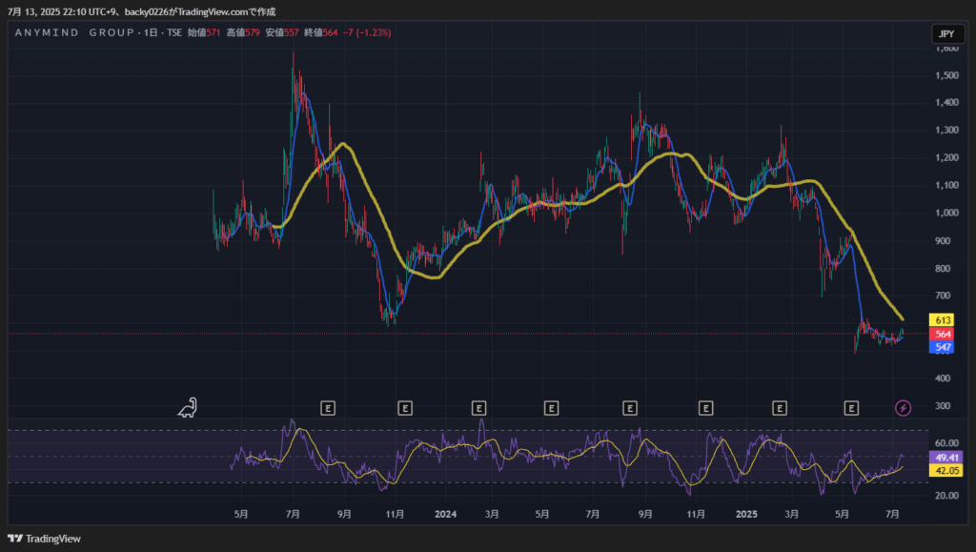Open the last (rightmost) earnings E marker
976x552 pixels.
pyautogui.click(x=851, y=408)
